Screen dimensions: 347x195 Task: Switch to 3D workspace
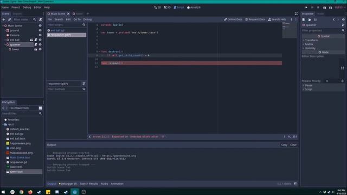click(168, 7)
